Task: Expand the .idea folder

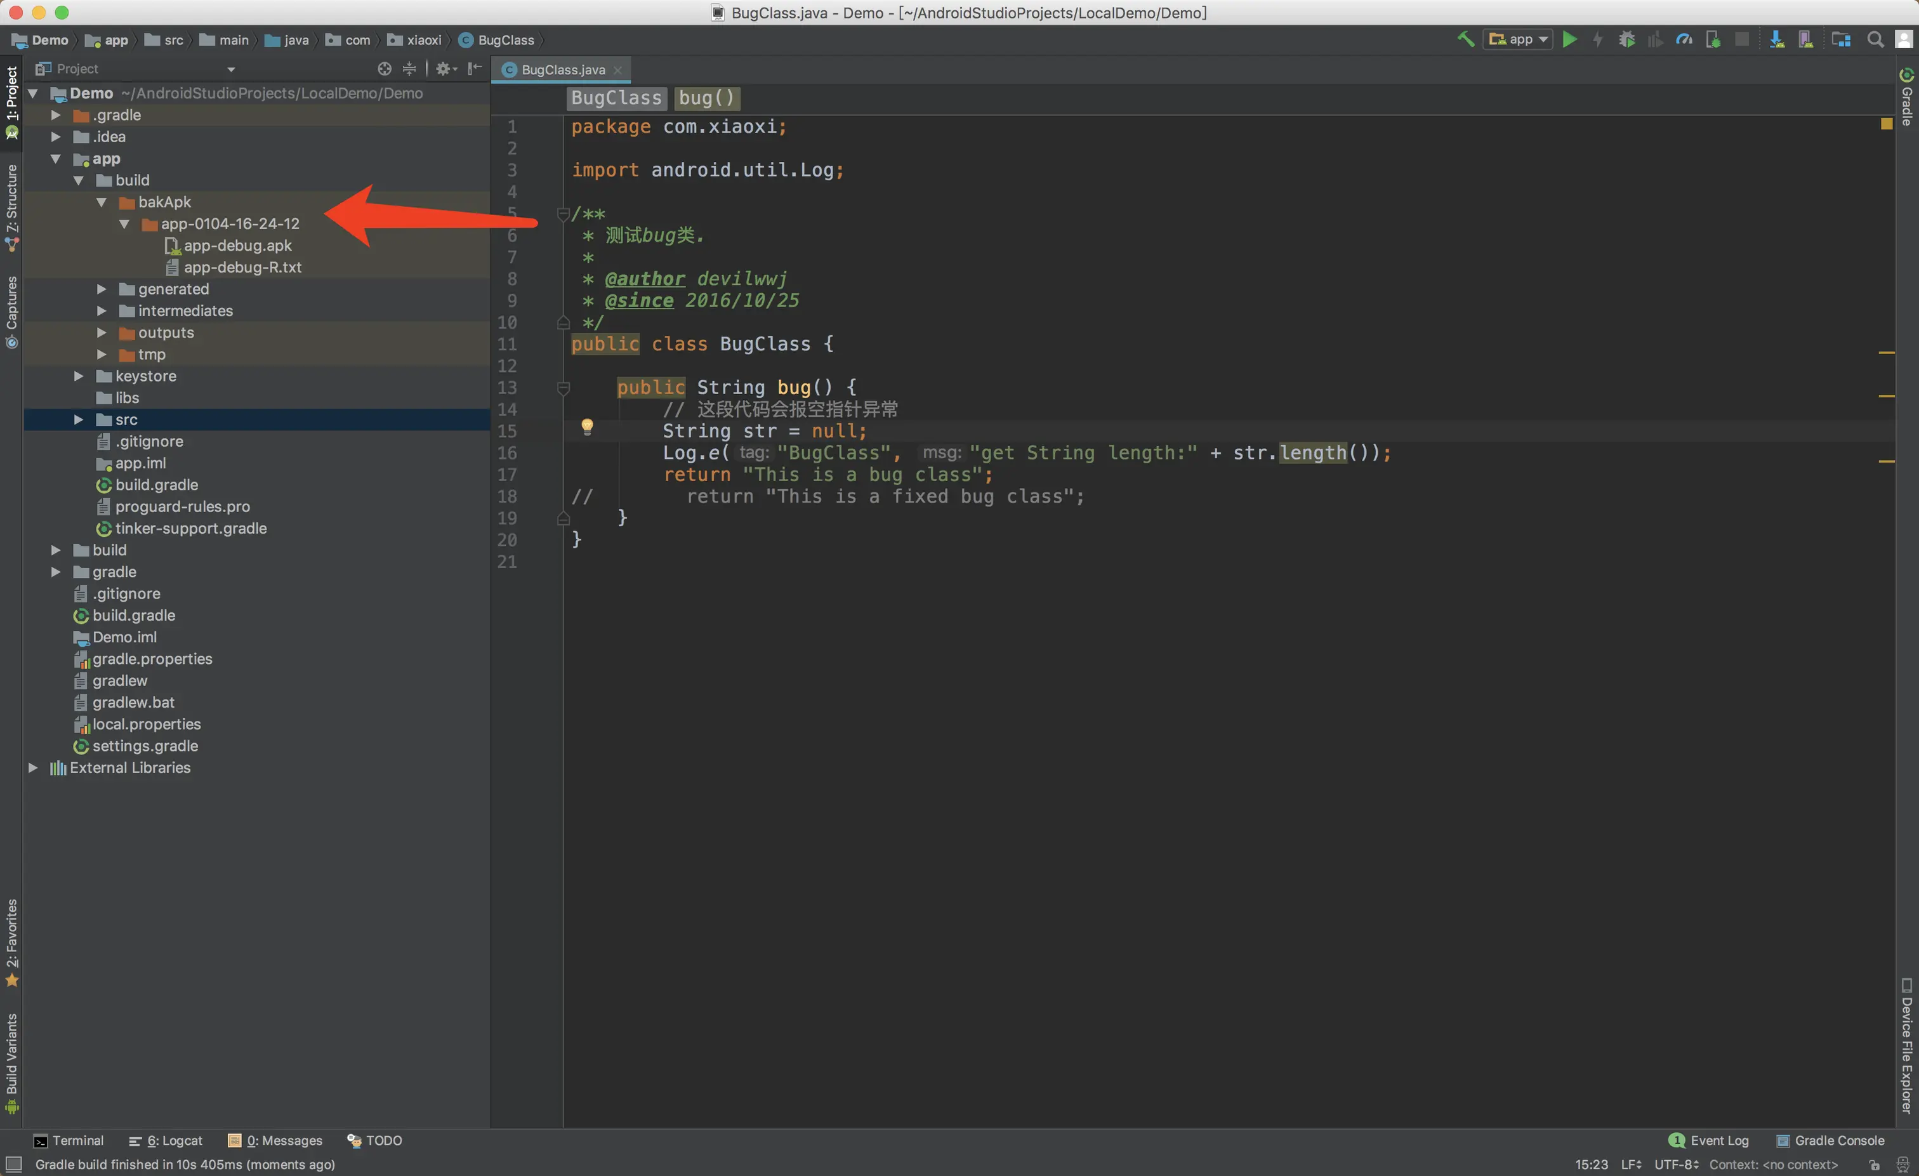Action: [x=56, y=137]
